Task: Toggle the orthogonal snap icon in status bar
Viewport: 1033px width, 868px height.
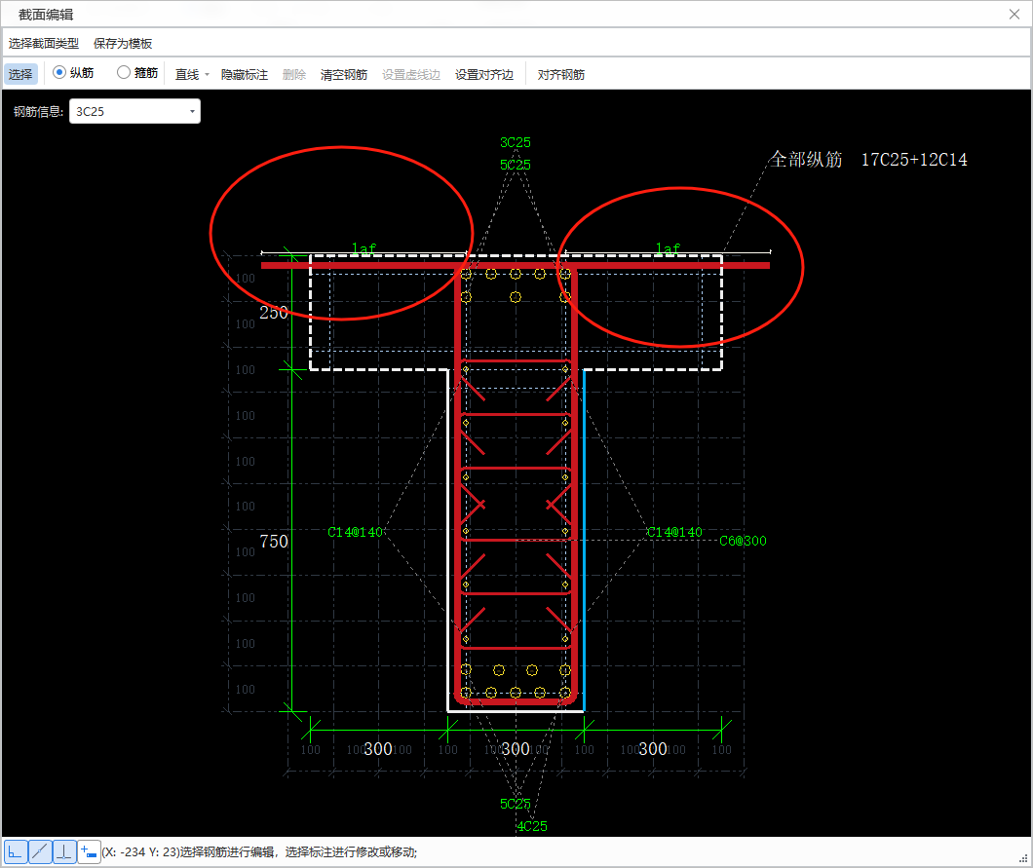Action: point(16,851)
